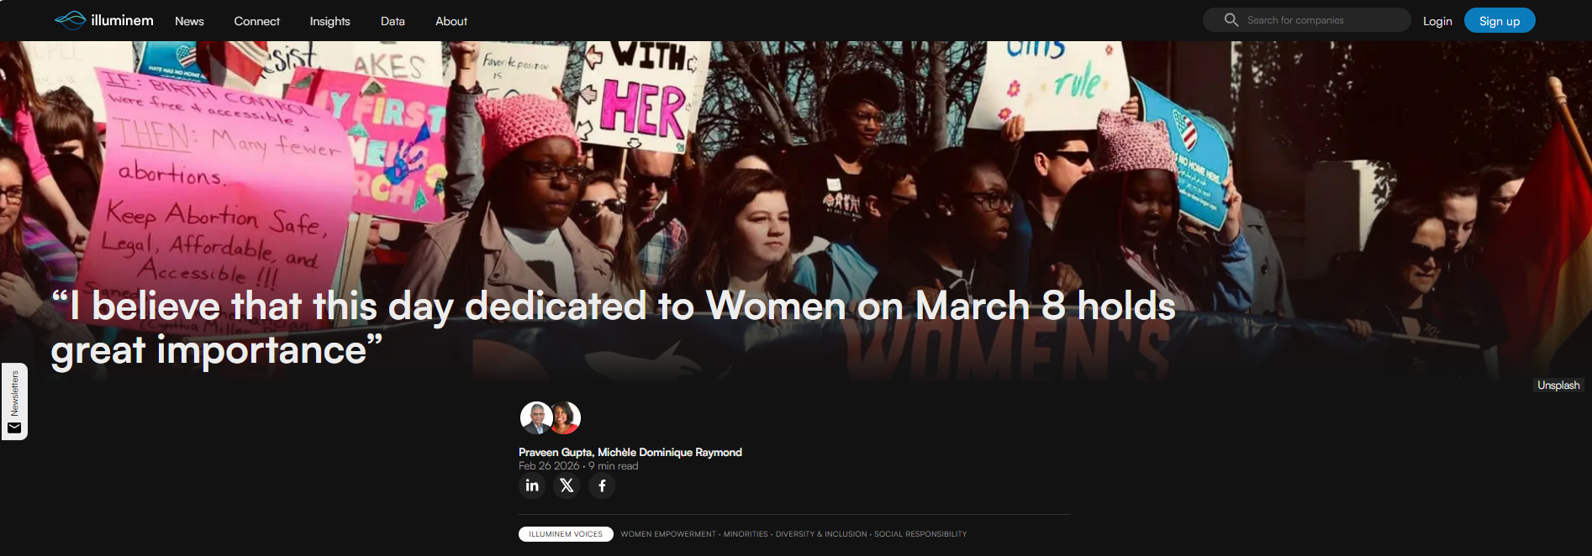Screen dimensions: 1592x556
Task: Open the Newsletters envelope side tab
Action: coord(14,401)
